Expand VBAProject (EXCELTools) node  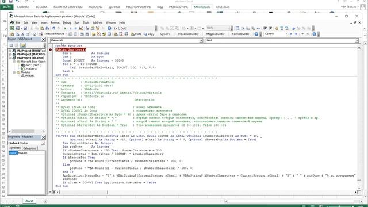(x=10, y=51)
